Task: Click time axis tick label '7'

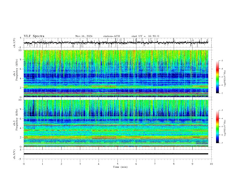Action: pyautogui.click(x=155, y=164)
